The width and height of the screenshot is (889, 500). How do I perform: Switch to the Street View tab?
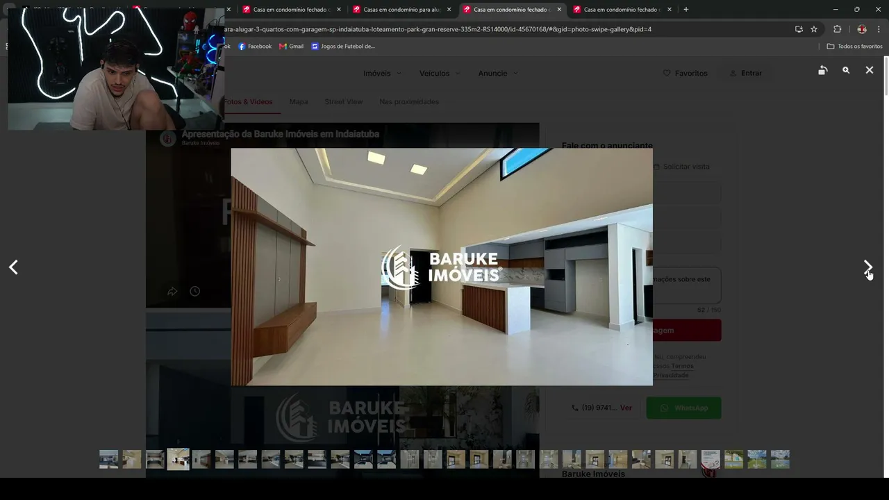(x=344, y=102)
